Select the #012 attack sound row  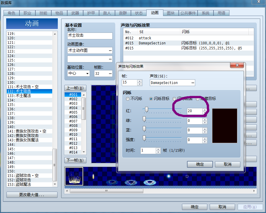point(188,38)
